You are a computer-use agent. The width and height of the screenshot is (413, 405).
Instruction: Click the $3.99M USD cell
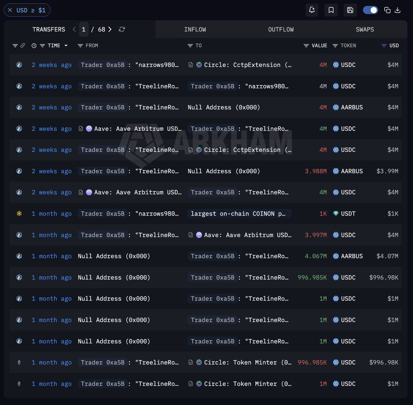tap(387, 171)
